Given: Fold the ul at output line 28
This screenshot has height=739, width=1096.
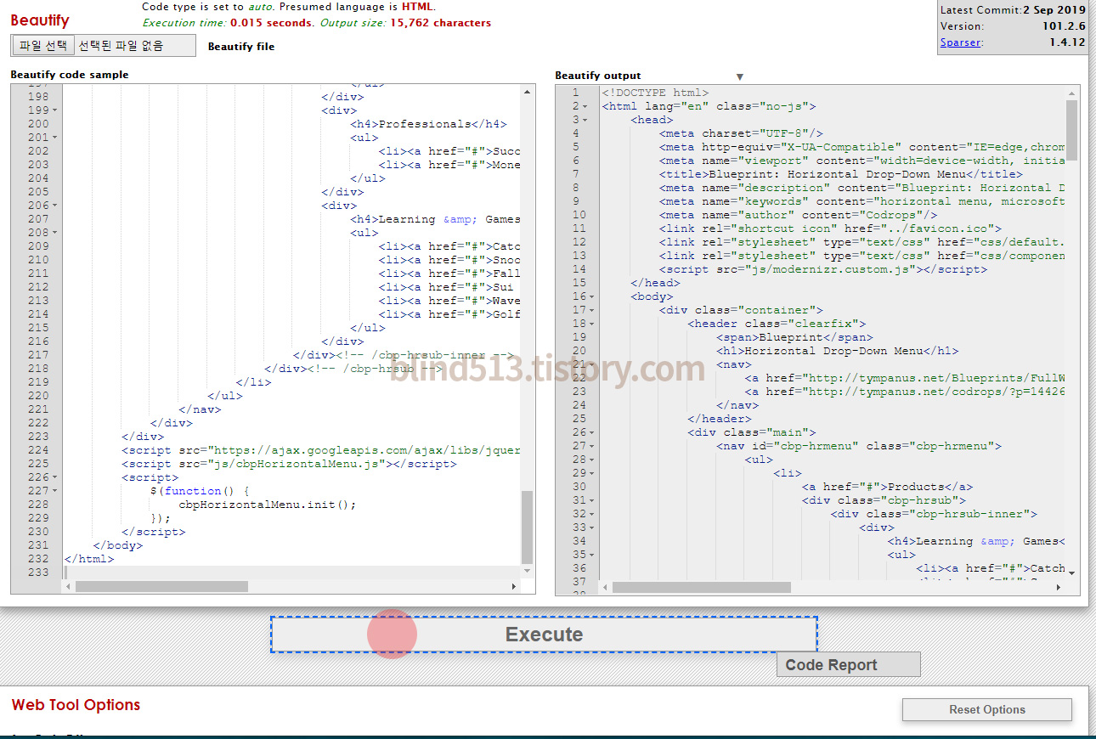Looking at the screenshot, I should coord(592,460).
